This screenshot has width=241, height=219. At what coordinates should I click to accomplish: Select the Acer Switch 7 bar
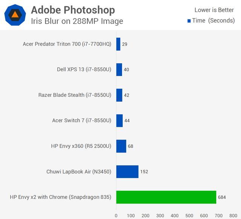119,120
